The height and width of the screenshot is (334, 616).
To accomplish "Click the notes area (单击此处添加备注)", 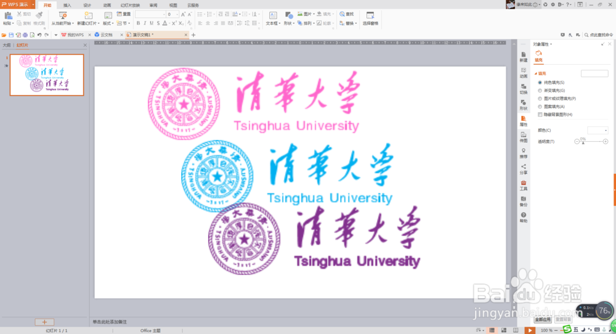I will coord(110,322).
